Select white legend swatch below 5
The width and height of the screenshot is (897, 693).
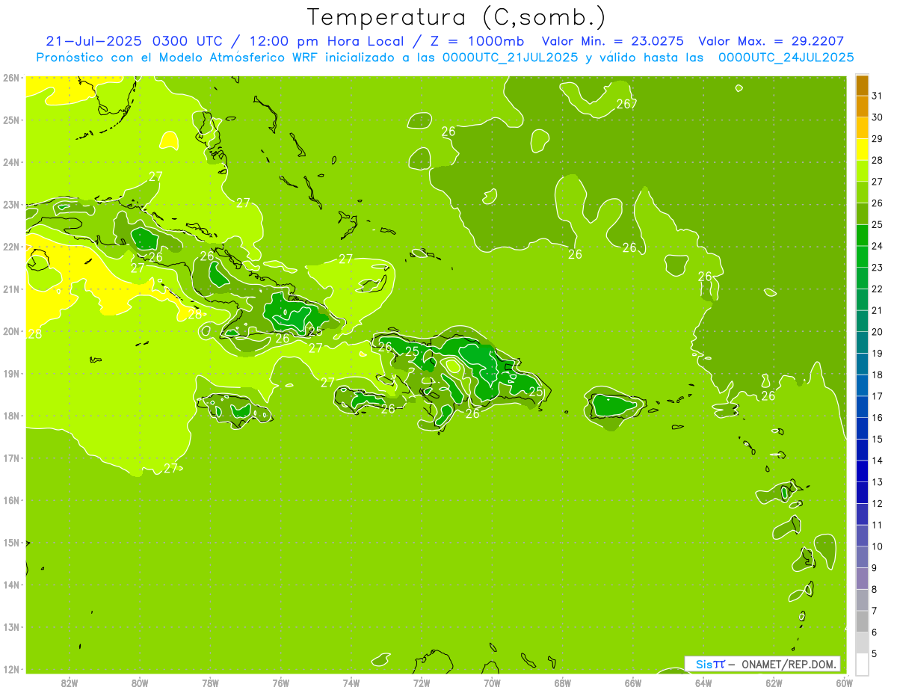[x=862, y=664]
